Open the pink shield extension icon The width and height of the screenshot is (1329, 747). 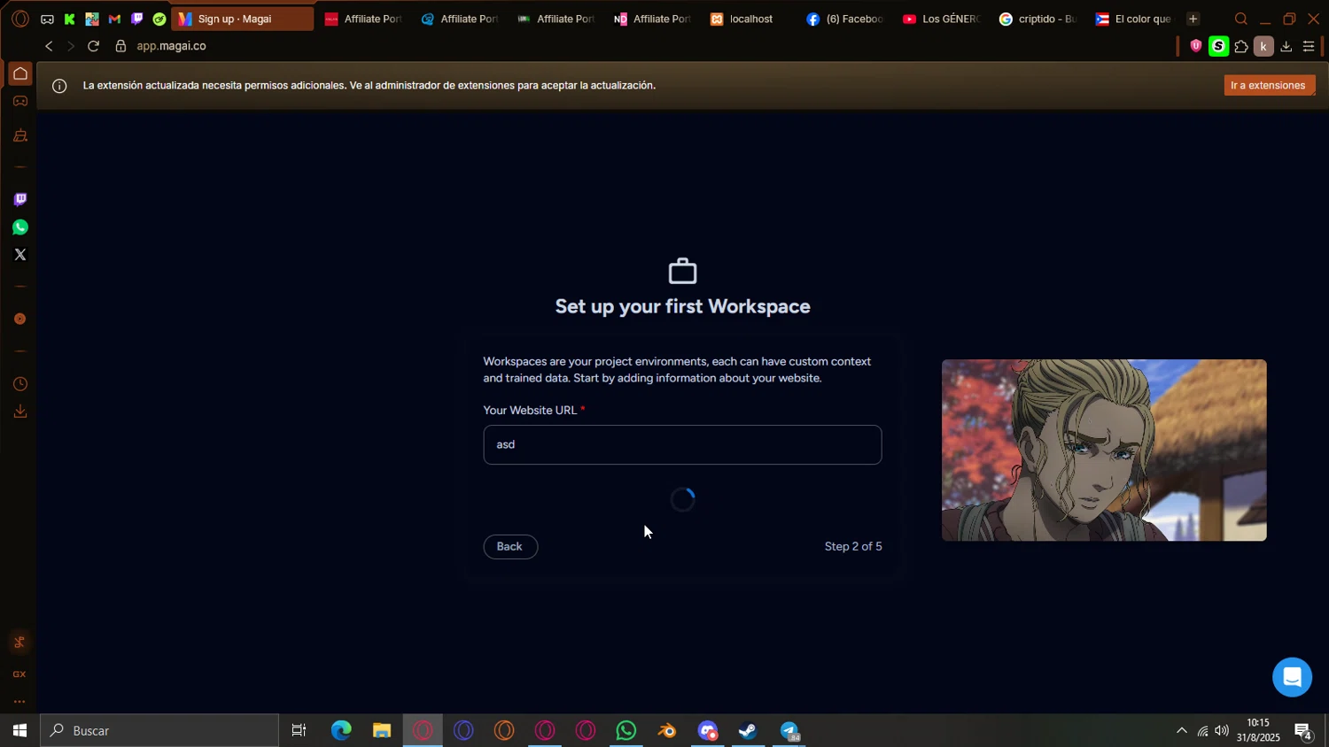pos(1196,46)
